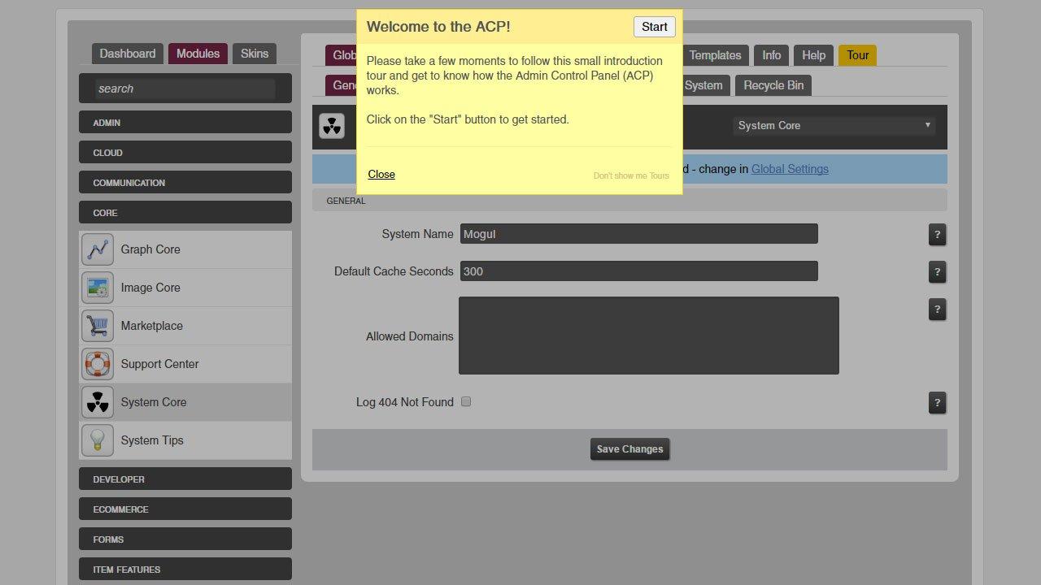The image size is (1041, 585).
Task: Open the Help tab
Action: (813, 55)
